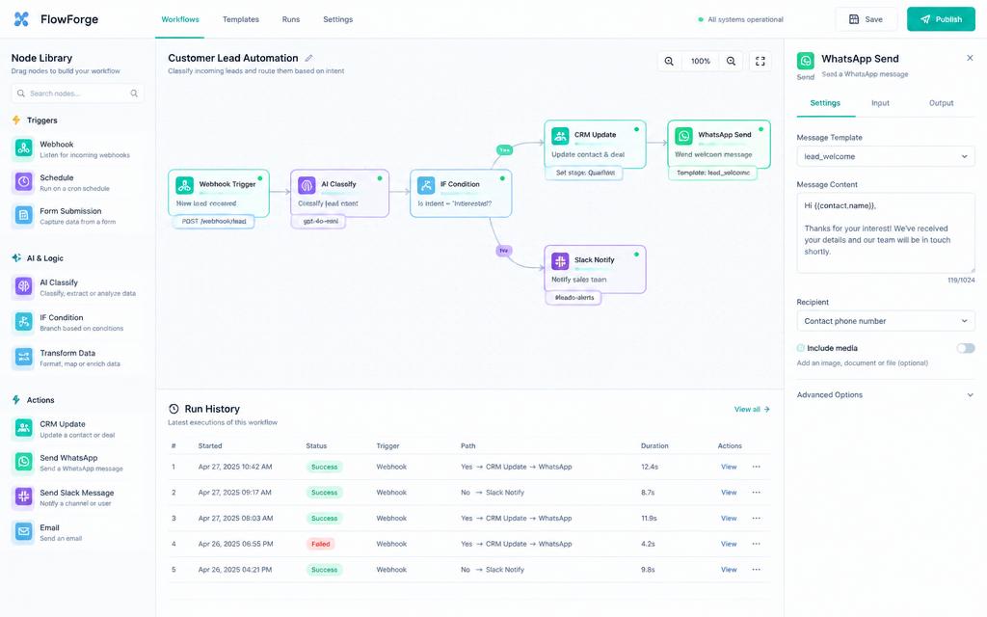Click the Slack Notify node icon on canvas

click(x=560, y=260)
